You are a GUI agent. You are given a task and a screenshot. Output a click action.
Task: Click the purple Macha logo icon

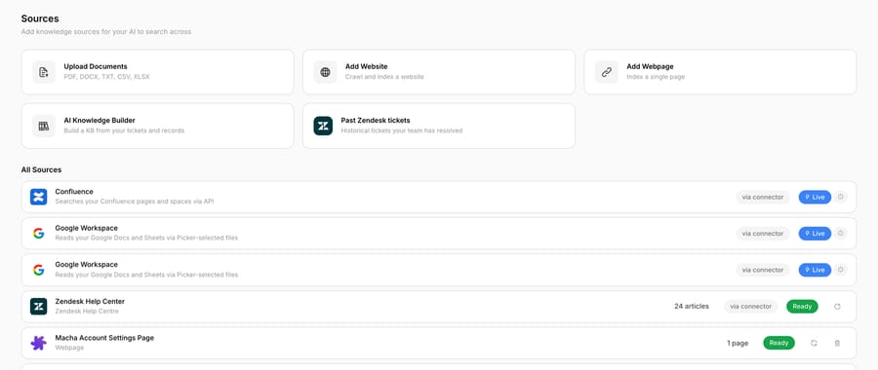39,343
